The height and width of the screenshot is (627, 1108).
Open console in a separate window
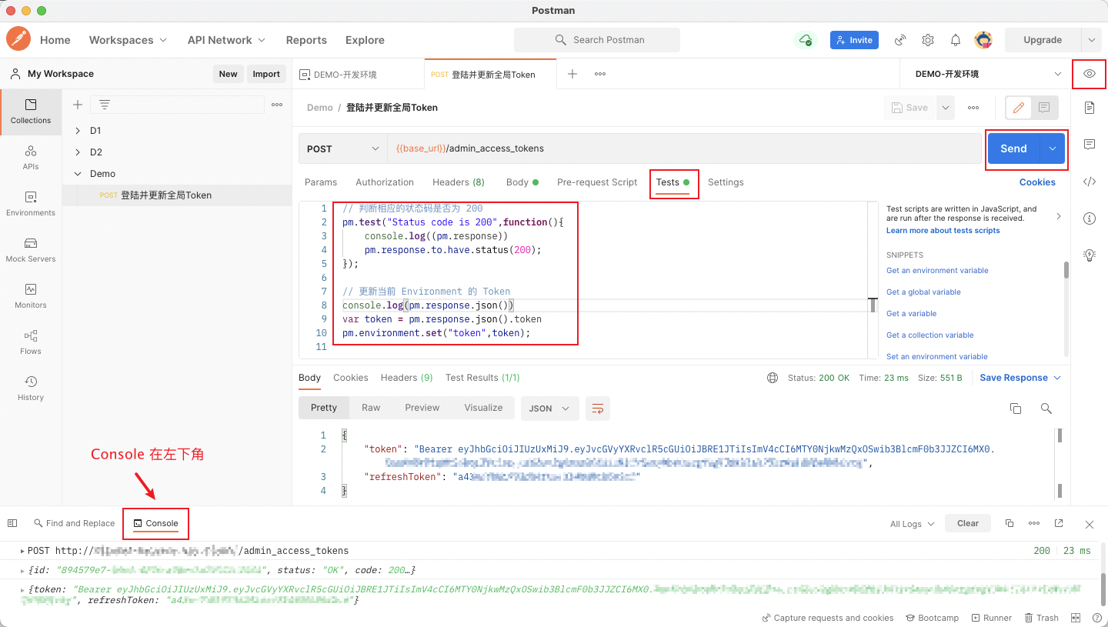[1059, 523]
